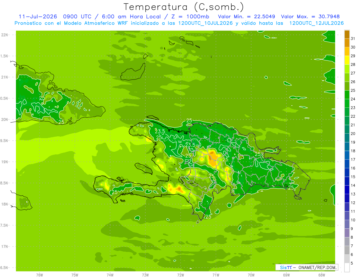
Task: Click the colorbar value label '29'
Action: 353,56
